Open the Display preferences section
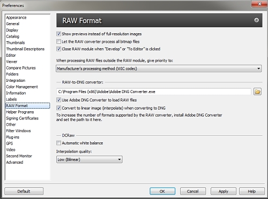Screen dimensions: 268x199 point(12,30)
